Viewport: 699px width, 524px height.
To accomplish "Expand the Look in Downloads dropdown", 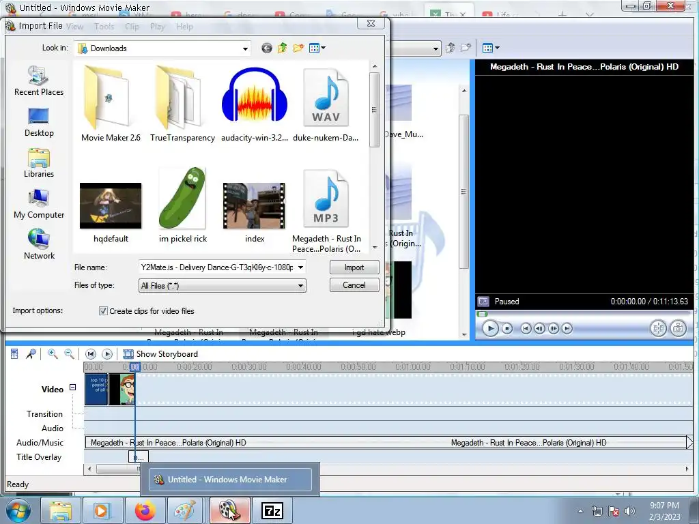I will tap(245, 48).
